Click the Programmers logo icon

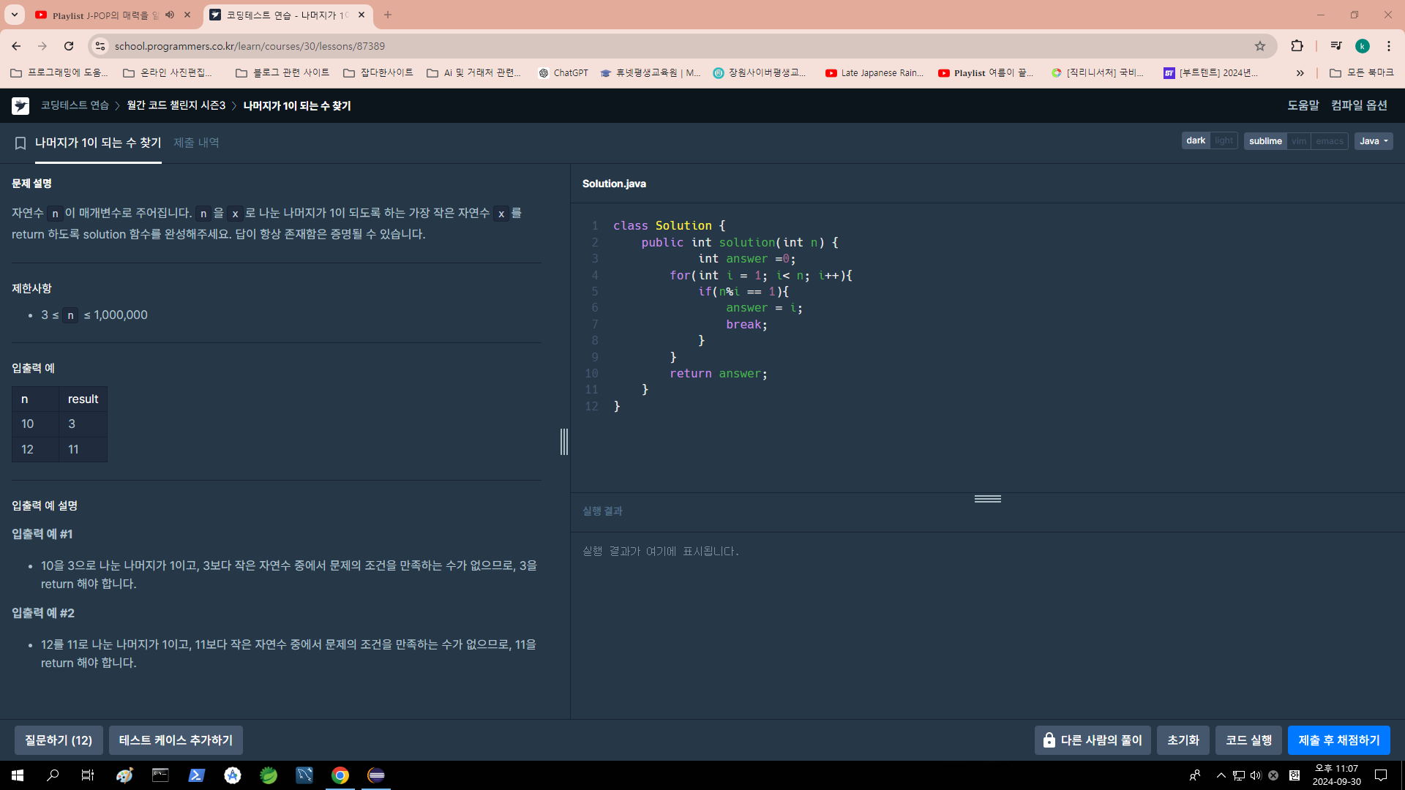click(20, 106)
